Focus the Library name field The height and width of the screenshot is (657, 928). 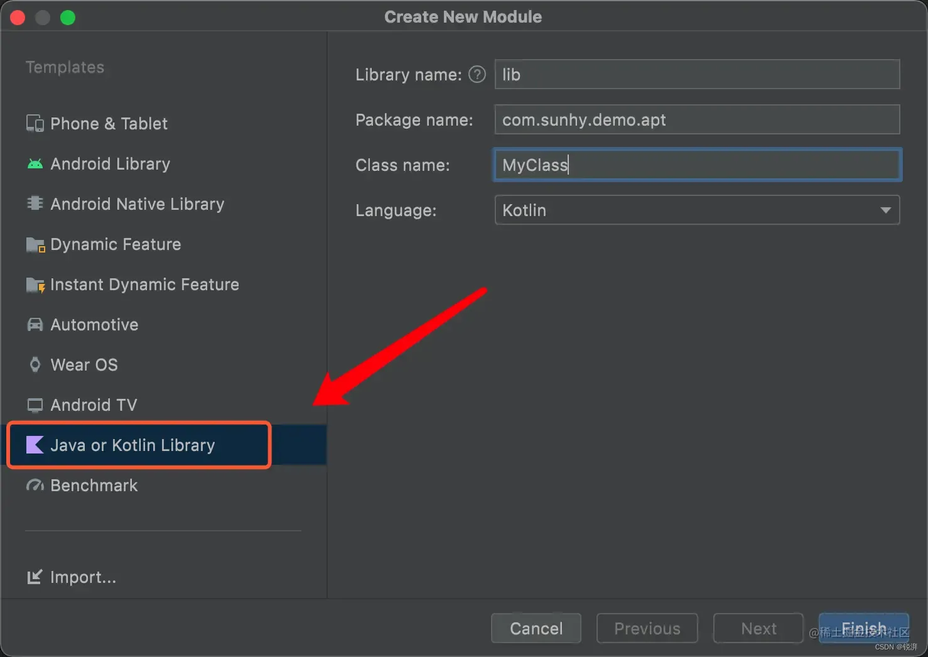(x=697, y=74)
